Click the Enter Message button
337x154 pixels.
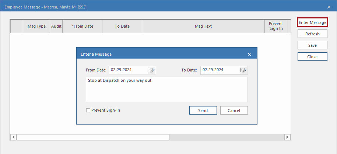tap(312, 22)
